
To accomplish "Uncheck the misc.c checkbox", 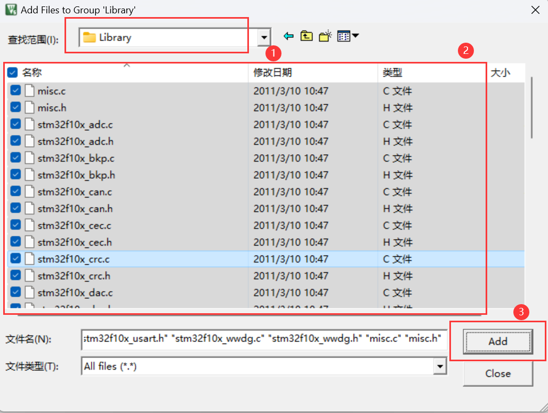I will (x=15, y=90).
